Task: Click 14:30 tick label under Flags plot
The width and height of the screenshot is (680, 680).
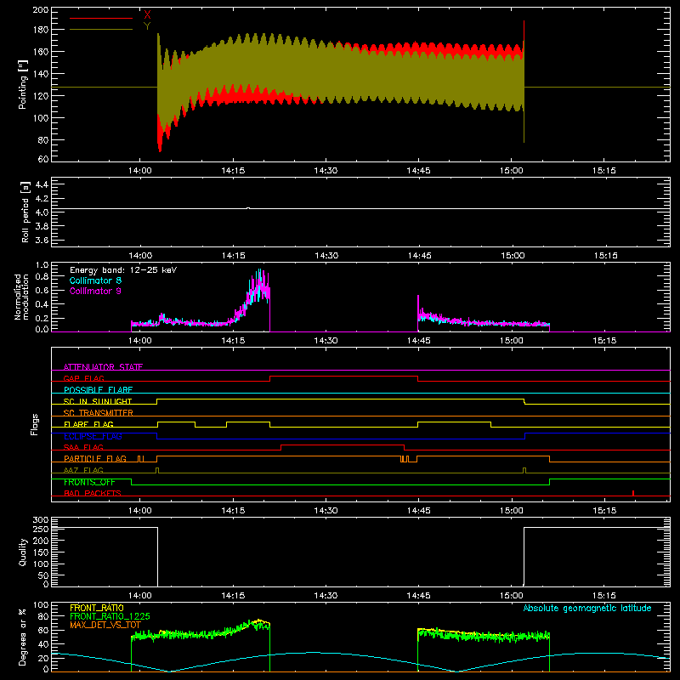Action: click(326, 511)
